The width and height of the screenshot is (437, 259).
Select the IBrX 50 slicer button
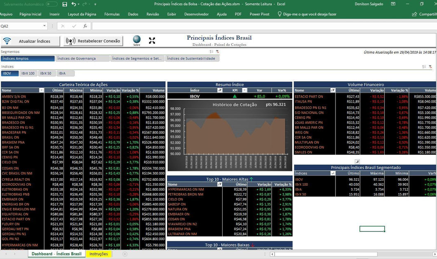[x=47, y=74]
